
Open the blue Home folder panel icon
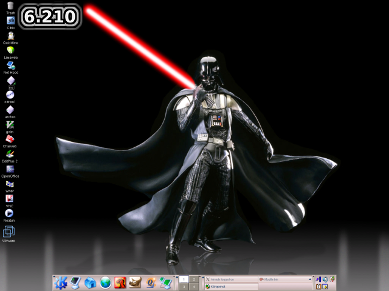[x=90, y=283]
